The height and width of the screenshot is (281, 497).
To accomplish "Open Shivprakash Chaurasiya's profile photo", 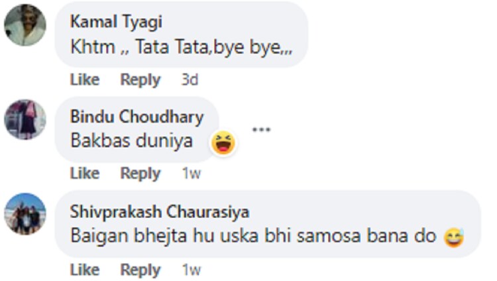I will point(25,214).
